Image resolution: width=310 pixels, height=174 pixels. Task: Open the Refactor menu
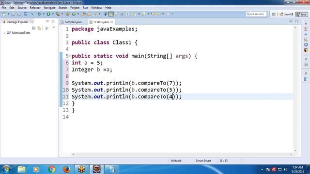35,8
